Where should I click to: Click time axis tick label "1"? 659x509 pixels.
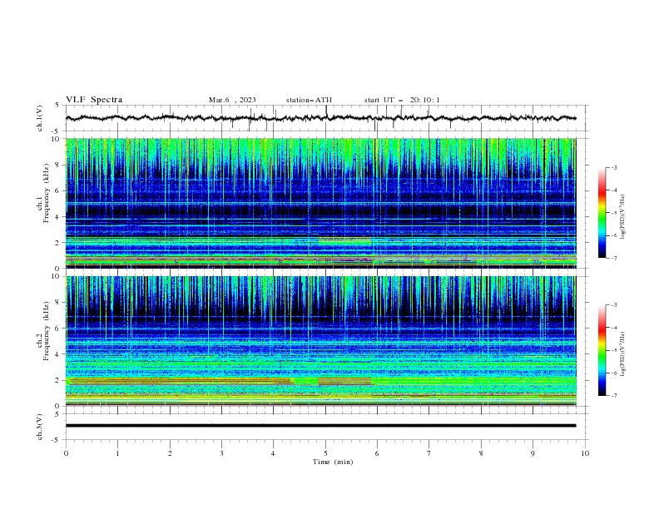pos(117,453)
